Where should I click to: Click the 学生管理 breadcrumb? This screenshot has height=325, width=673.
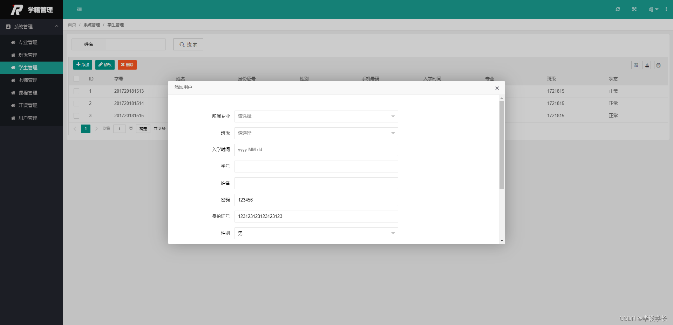(x=116, y=25)
